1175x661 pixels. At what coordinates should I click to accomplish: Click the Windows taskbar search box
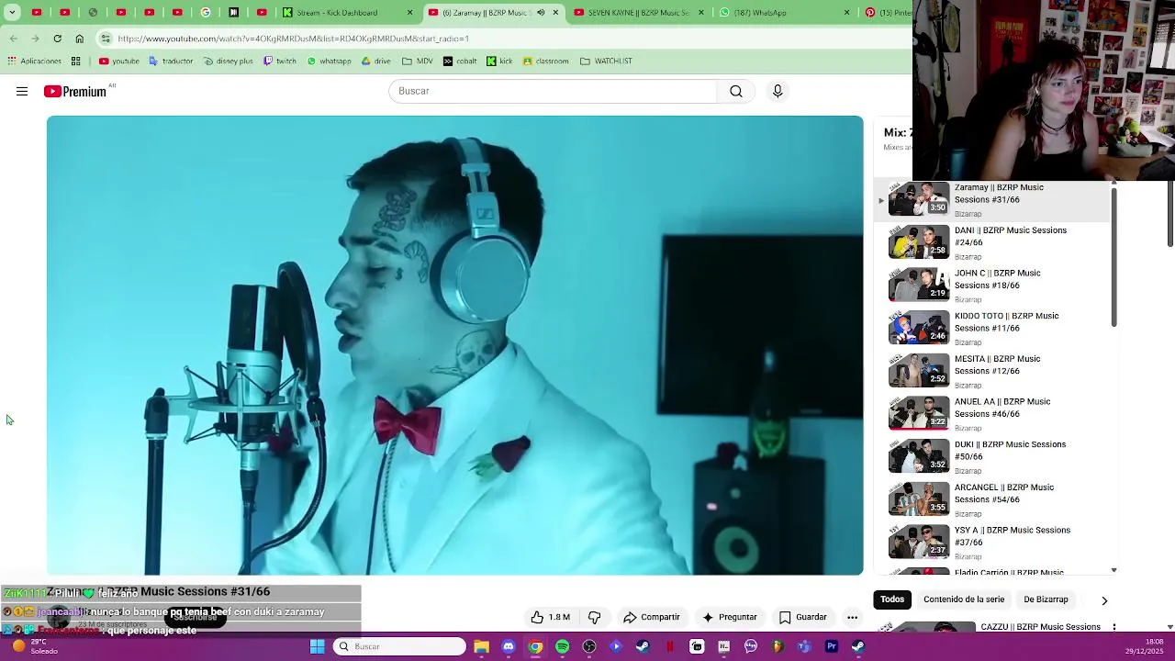click(400, 646)
